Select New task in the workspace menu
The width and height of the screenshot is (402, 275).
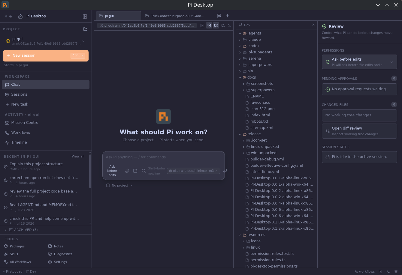coord(46,104)
